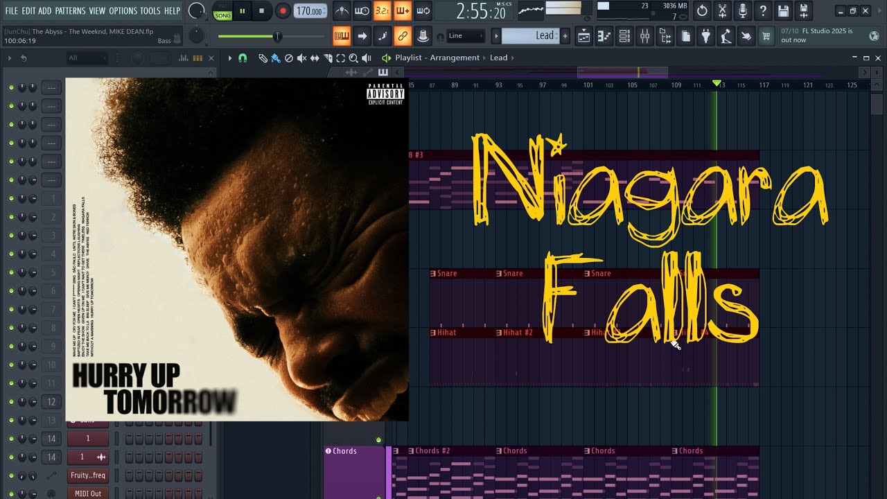The height and width of the screenshot is (499, 887).
Task: Click the MIDI Out channel button
Action: point(88,493)
